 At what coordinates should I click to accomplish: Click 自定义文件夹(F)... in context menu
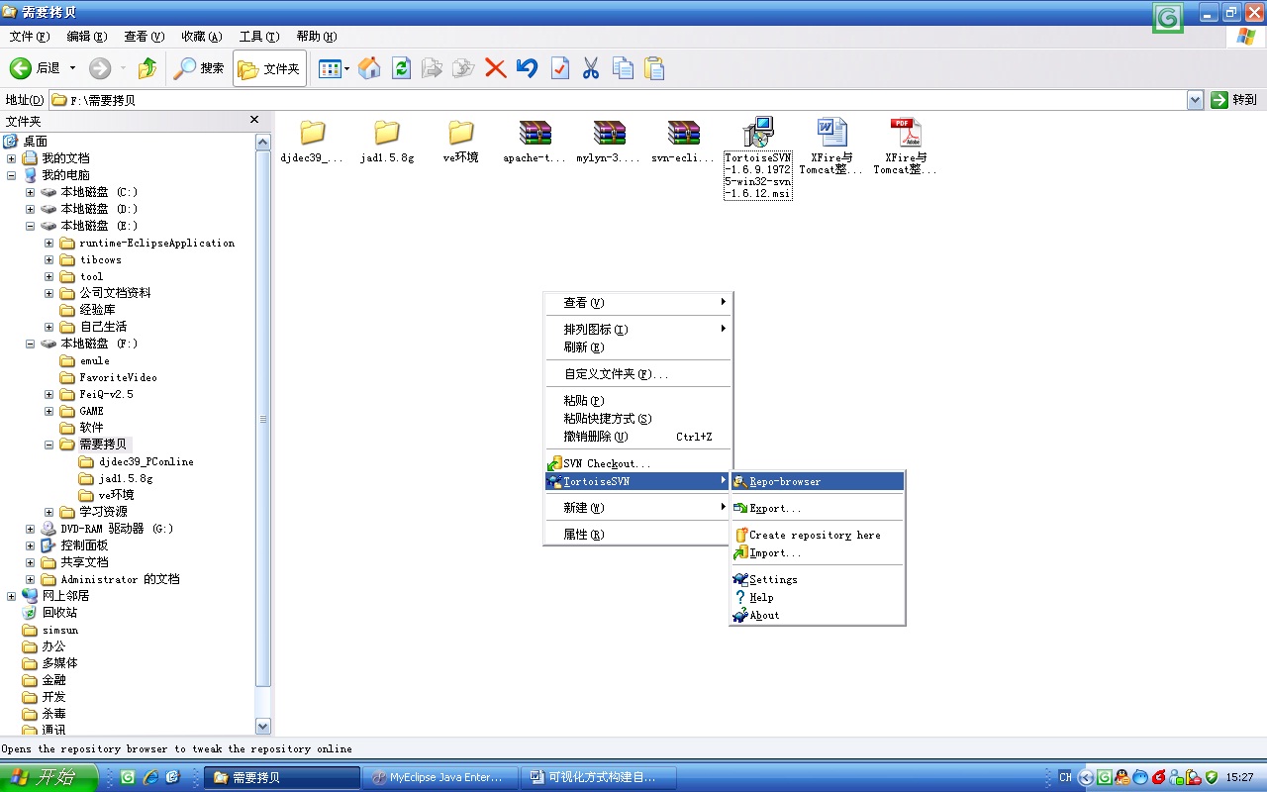637,374
